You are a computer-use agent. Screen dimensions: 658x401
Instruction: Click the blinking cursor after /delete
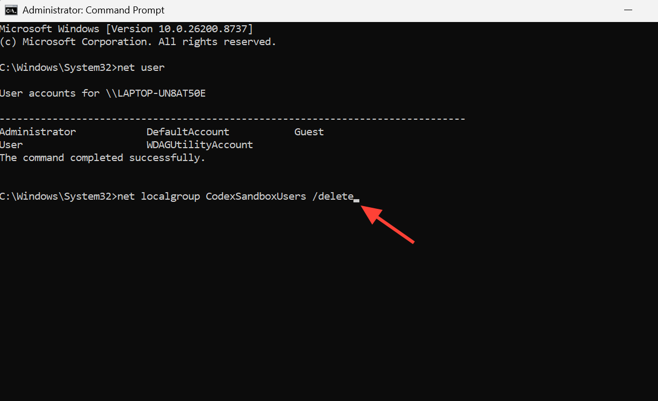click(357, 200)
